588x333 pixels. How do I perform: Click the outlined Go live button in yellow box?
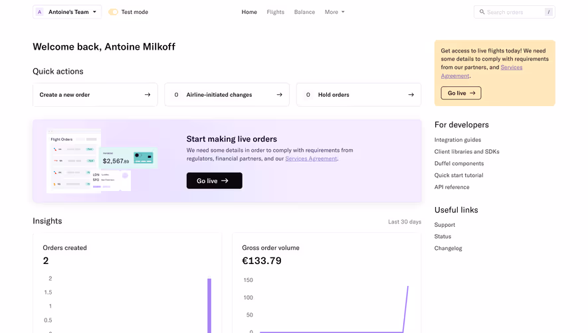(x=461, y=93)
